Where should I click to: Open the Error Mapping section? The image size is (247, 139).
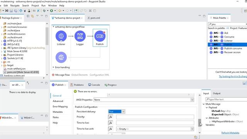60,107
